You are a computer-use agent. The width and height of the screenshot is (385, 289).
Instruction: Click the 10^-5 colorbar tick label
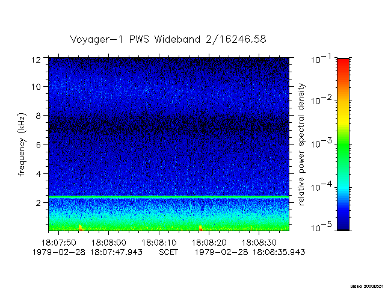[321, 228]
